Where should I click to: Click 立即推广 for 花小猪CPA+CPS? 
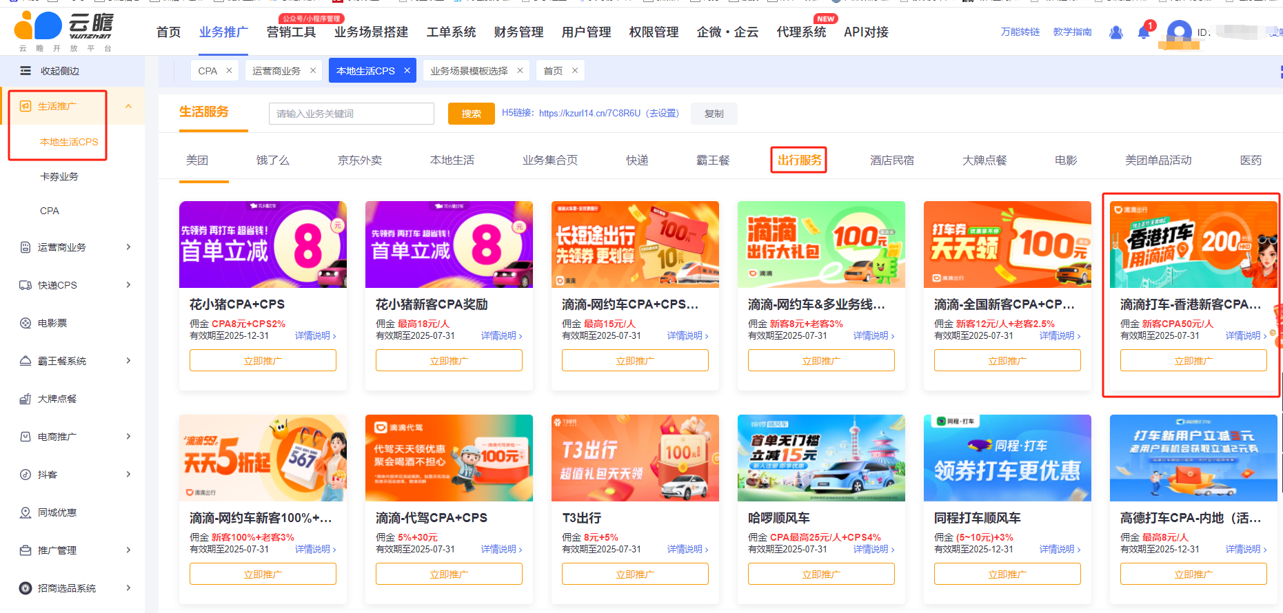tap(263, 360)
